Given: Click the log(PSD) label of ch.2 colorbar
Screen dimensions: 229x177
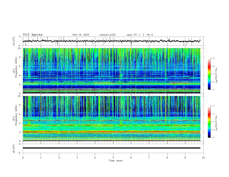Looking at the screenshot, I should (x=216, y=123).
